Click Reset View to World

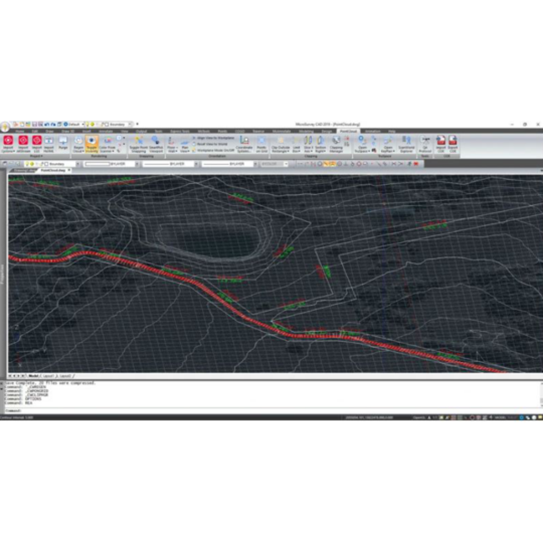point(213,144)
